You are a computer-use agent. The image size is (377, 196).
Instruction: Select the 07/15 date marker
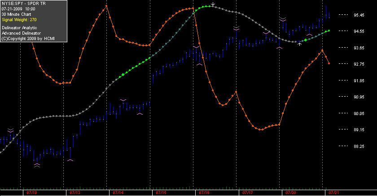pyautogui.click(x=161, y=193)
